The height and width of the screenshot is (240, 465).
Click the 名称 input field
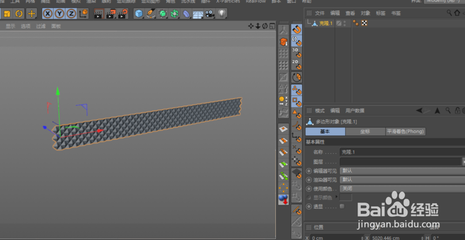pyautogui.click(x=402, y=152)
